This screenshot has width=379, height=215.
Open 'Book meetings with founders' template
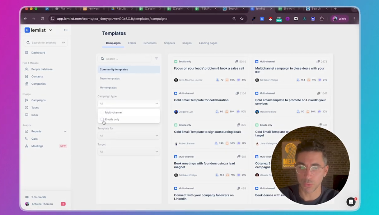point(204,165)
